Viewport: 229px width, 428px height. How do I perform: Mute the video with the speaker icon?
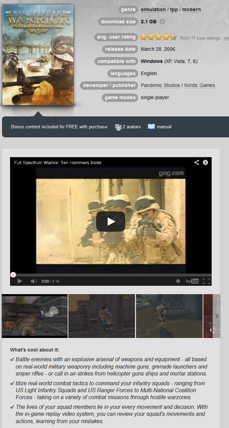click(34, 281)
